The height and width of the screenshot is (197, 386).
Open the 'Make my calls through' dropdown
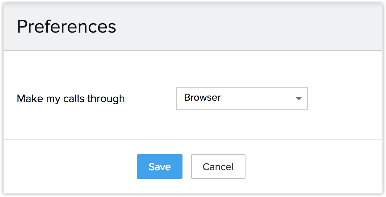point(242,98)
